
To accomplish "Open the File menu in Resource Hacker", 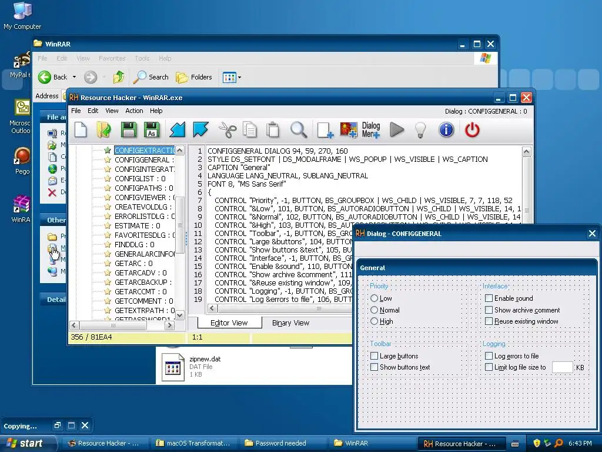I will click(x=76, y=111).
